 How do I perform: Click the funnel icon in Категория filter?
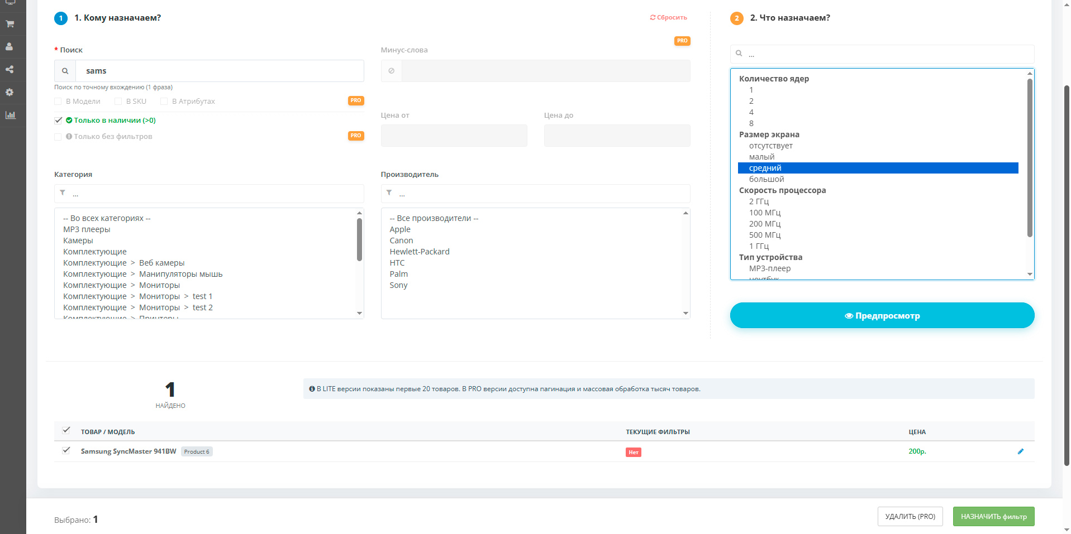(63, 193)
